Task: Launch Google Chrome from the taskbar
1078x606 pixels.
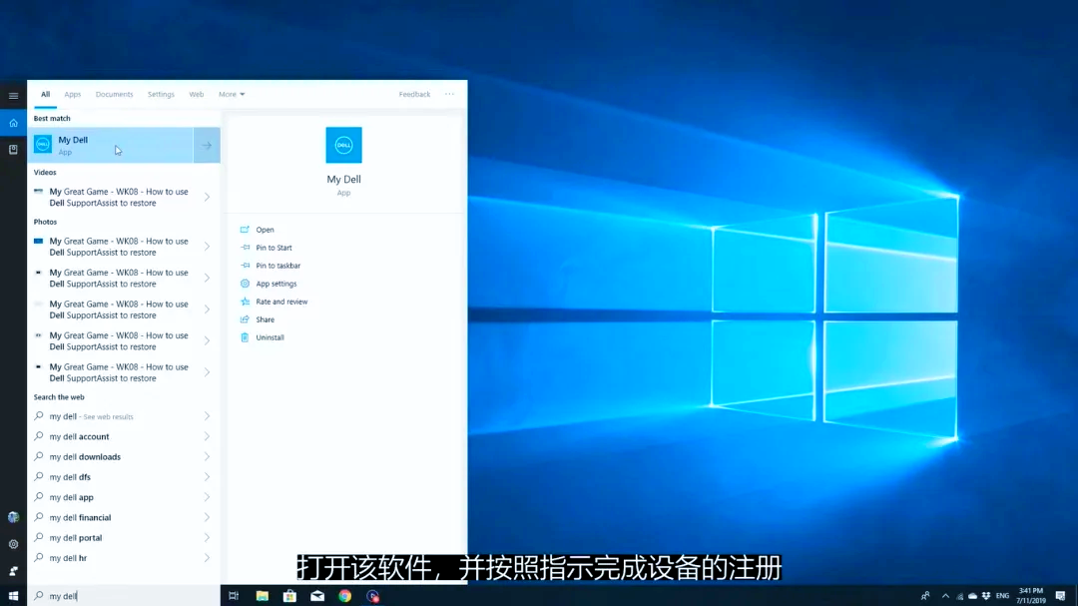Action: [x=345, y=596]
